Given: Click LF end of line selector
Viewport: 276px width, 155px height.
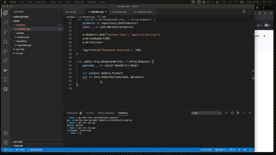Looking at the screenshot, I should [x=239, y=150].
